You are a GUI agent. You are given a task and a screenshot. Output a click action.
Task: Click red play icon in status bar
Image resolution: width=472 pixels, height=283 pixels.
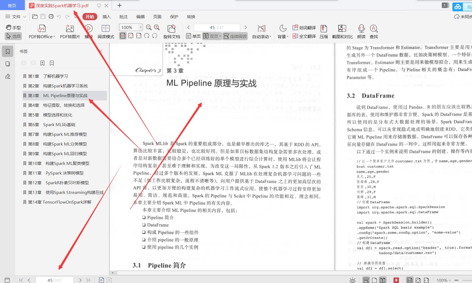coord(396,280)
